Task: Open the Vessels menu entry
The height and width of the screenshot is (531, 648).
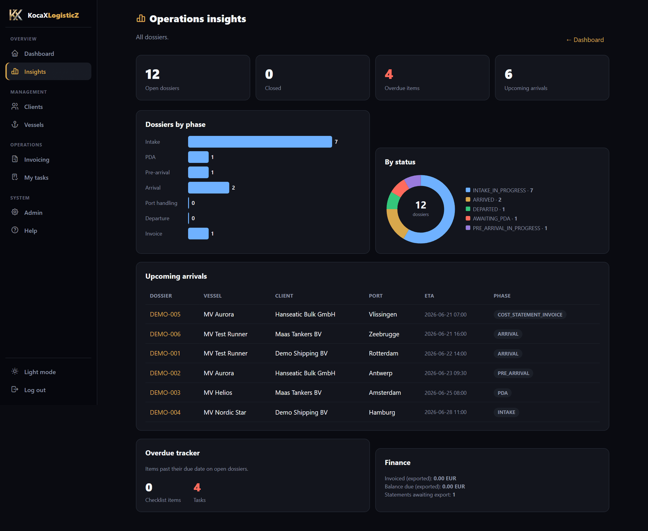Action: pyautogui.click(x=48, y=124)
